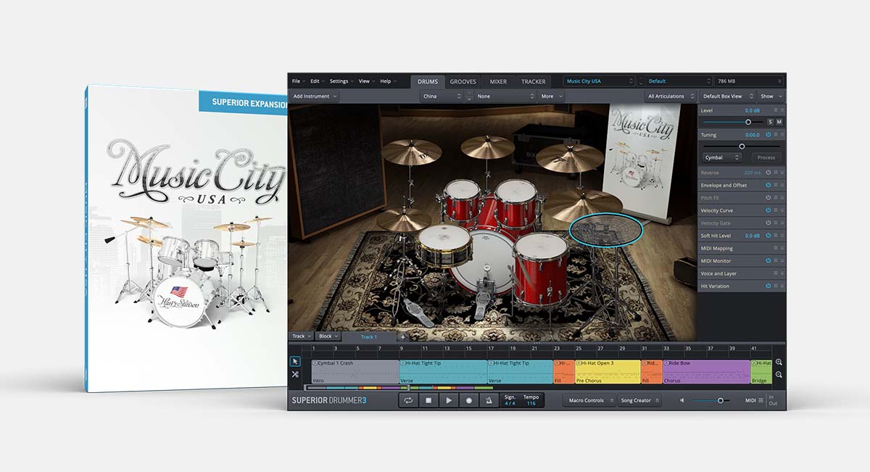Switch to the GROOVES tab
Viewport: 870px width, 472px height.
click(x=463, y=81)
